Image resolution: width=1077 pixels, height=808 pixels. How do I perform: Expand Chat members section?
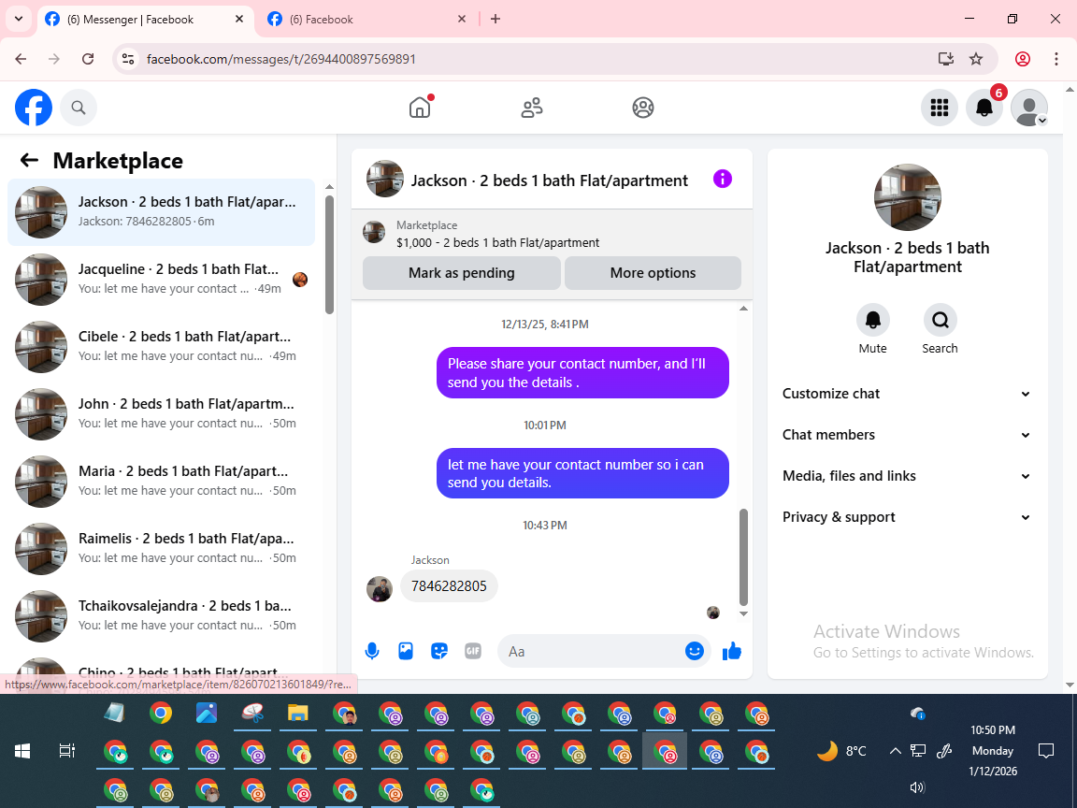pyautogui.click(x=907, y=435)
